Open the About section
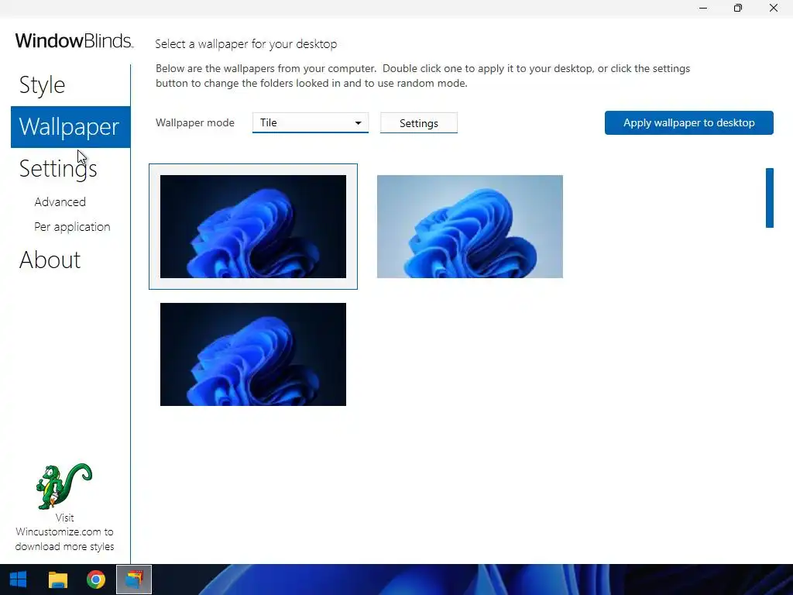Viewport: 793px width, 595px height. coord(50,260)
